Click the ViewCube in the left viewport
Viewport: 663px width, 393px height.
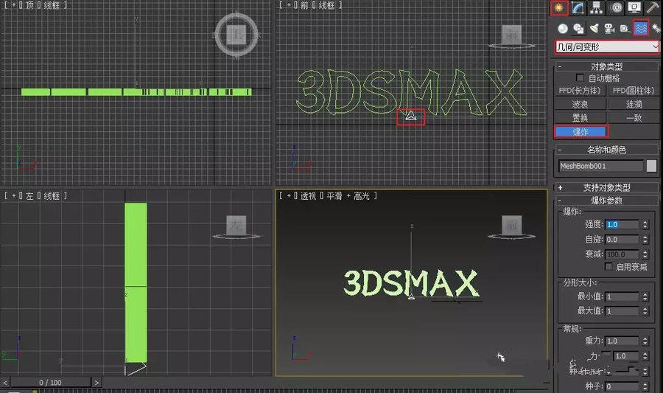tap(236, 226)
